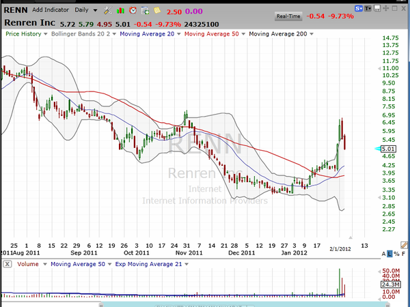Click the Nov 2011 label on the time axis
Viewport: 410px width, 307px height.
pyautogui.click(x=189, y=252)
